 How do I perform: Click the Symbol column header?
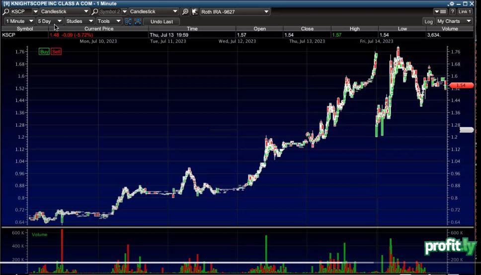click(x=25, y=28)
